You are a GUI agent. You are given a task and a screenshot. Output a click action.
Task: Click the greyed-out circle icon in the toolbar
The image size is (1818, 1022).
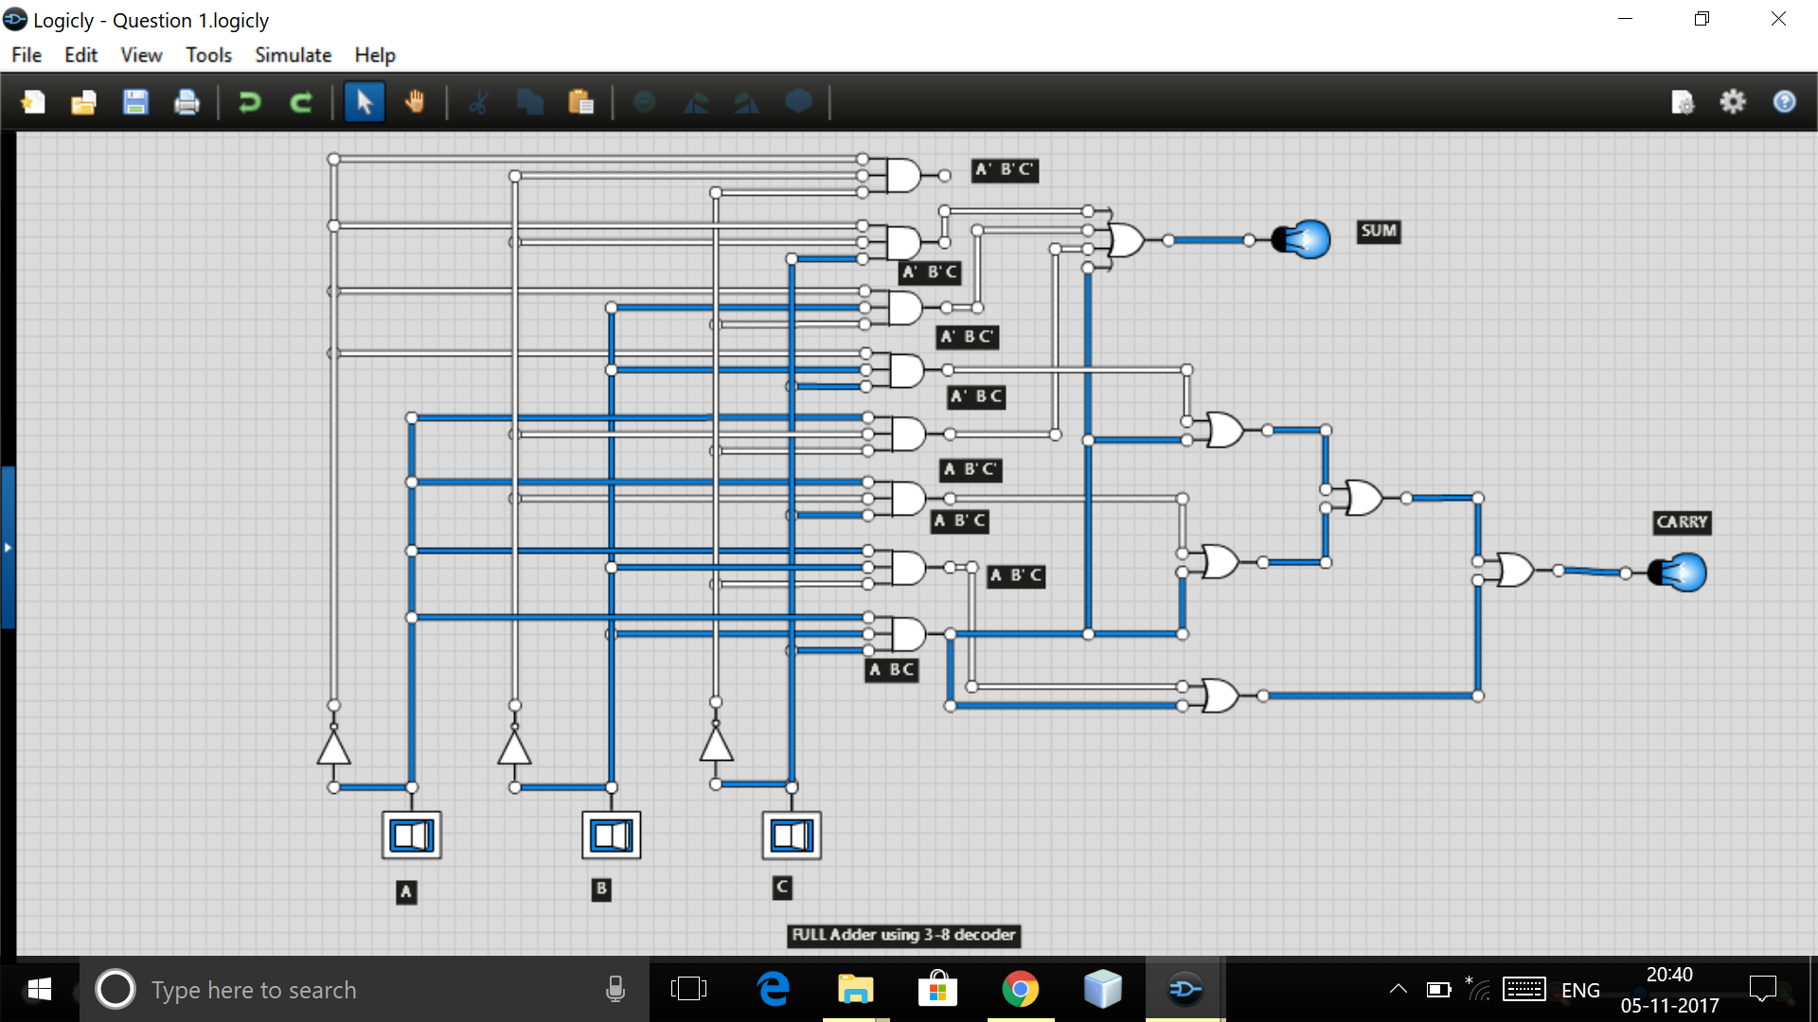[645, 101]
